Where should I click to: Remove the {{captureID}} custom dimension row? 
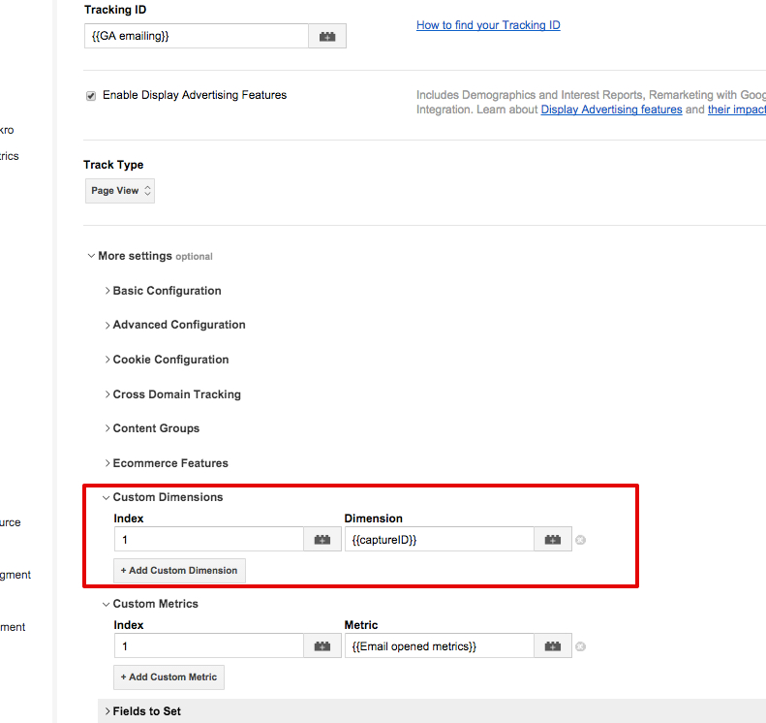(580, 540)
